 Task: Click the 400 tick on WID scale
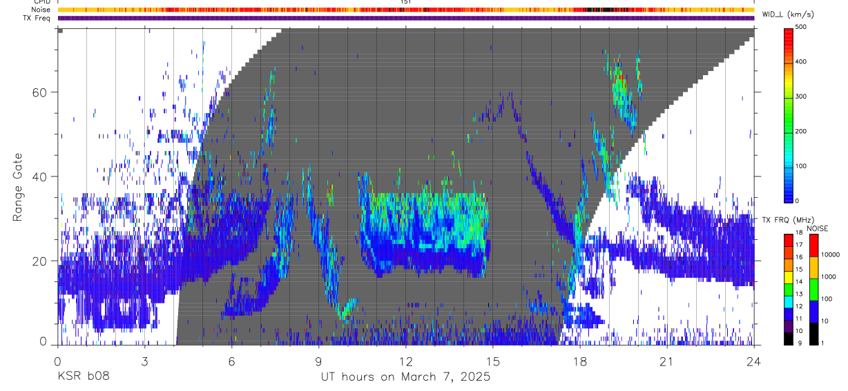[x=802, y=61]
